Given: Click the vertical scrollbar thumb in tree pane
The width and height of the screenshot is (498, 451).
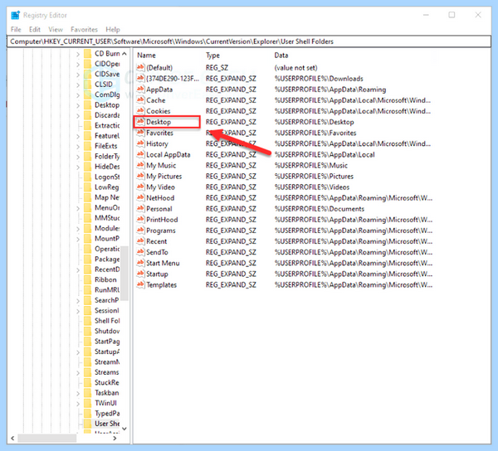Looking at the screenshot, I should [x=124, y=273].
